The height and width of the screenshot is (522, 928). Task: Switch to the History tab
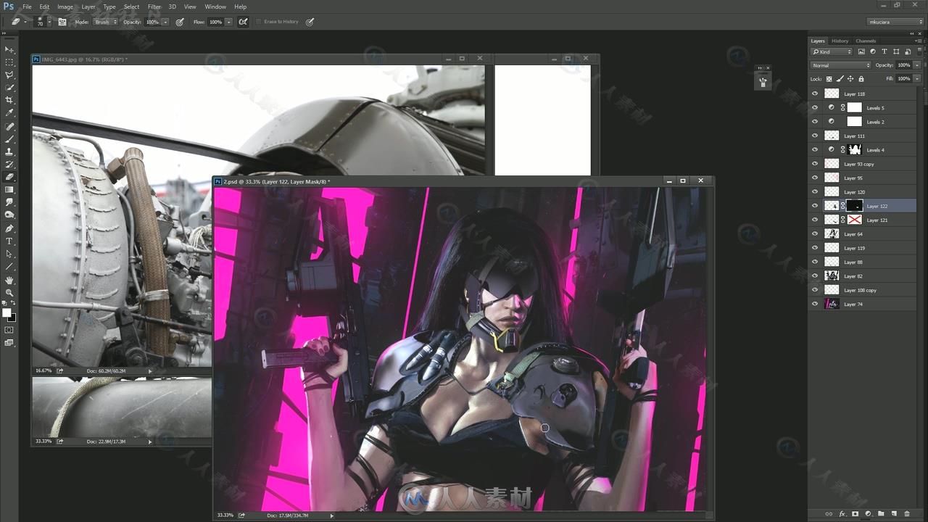(x=840, y=41)
